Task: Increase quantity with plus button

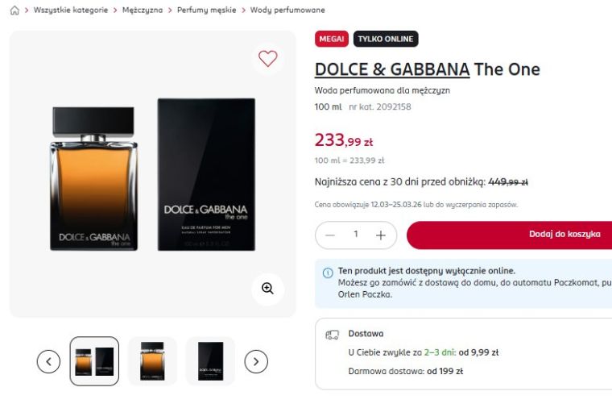Action: [381, 235]
